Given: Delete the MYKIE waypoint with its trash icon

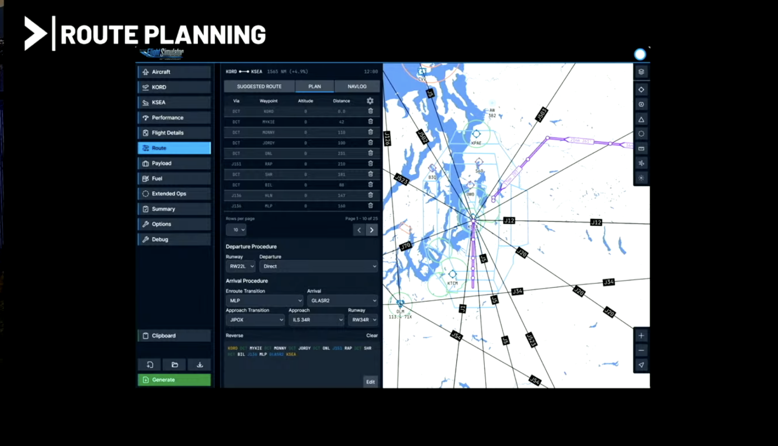Looking at the screenshot, I should point(370,121).
